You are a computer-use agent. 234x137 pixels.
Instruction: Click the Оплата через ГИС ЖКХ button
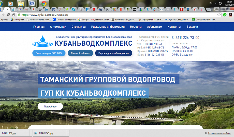[x=49, y=53]
